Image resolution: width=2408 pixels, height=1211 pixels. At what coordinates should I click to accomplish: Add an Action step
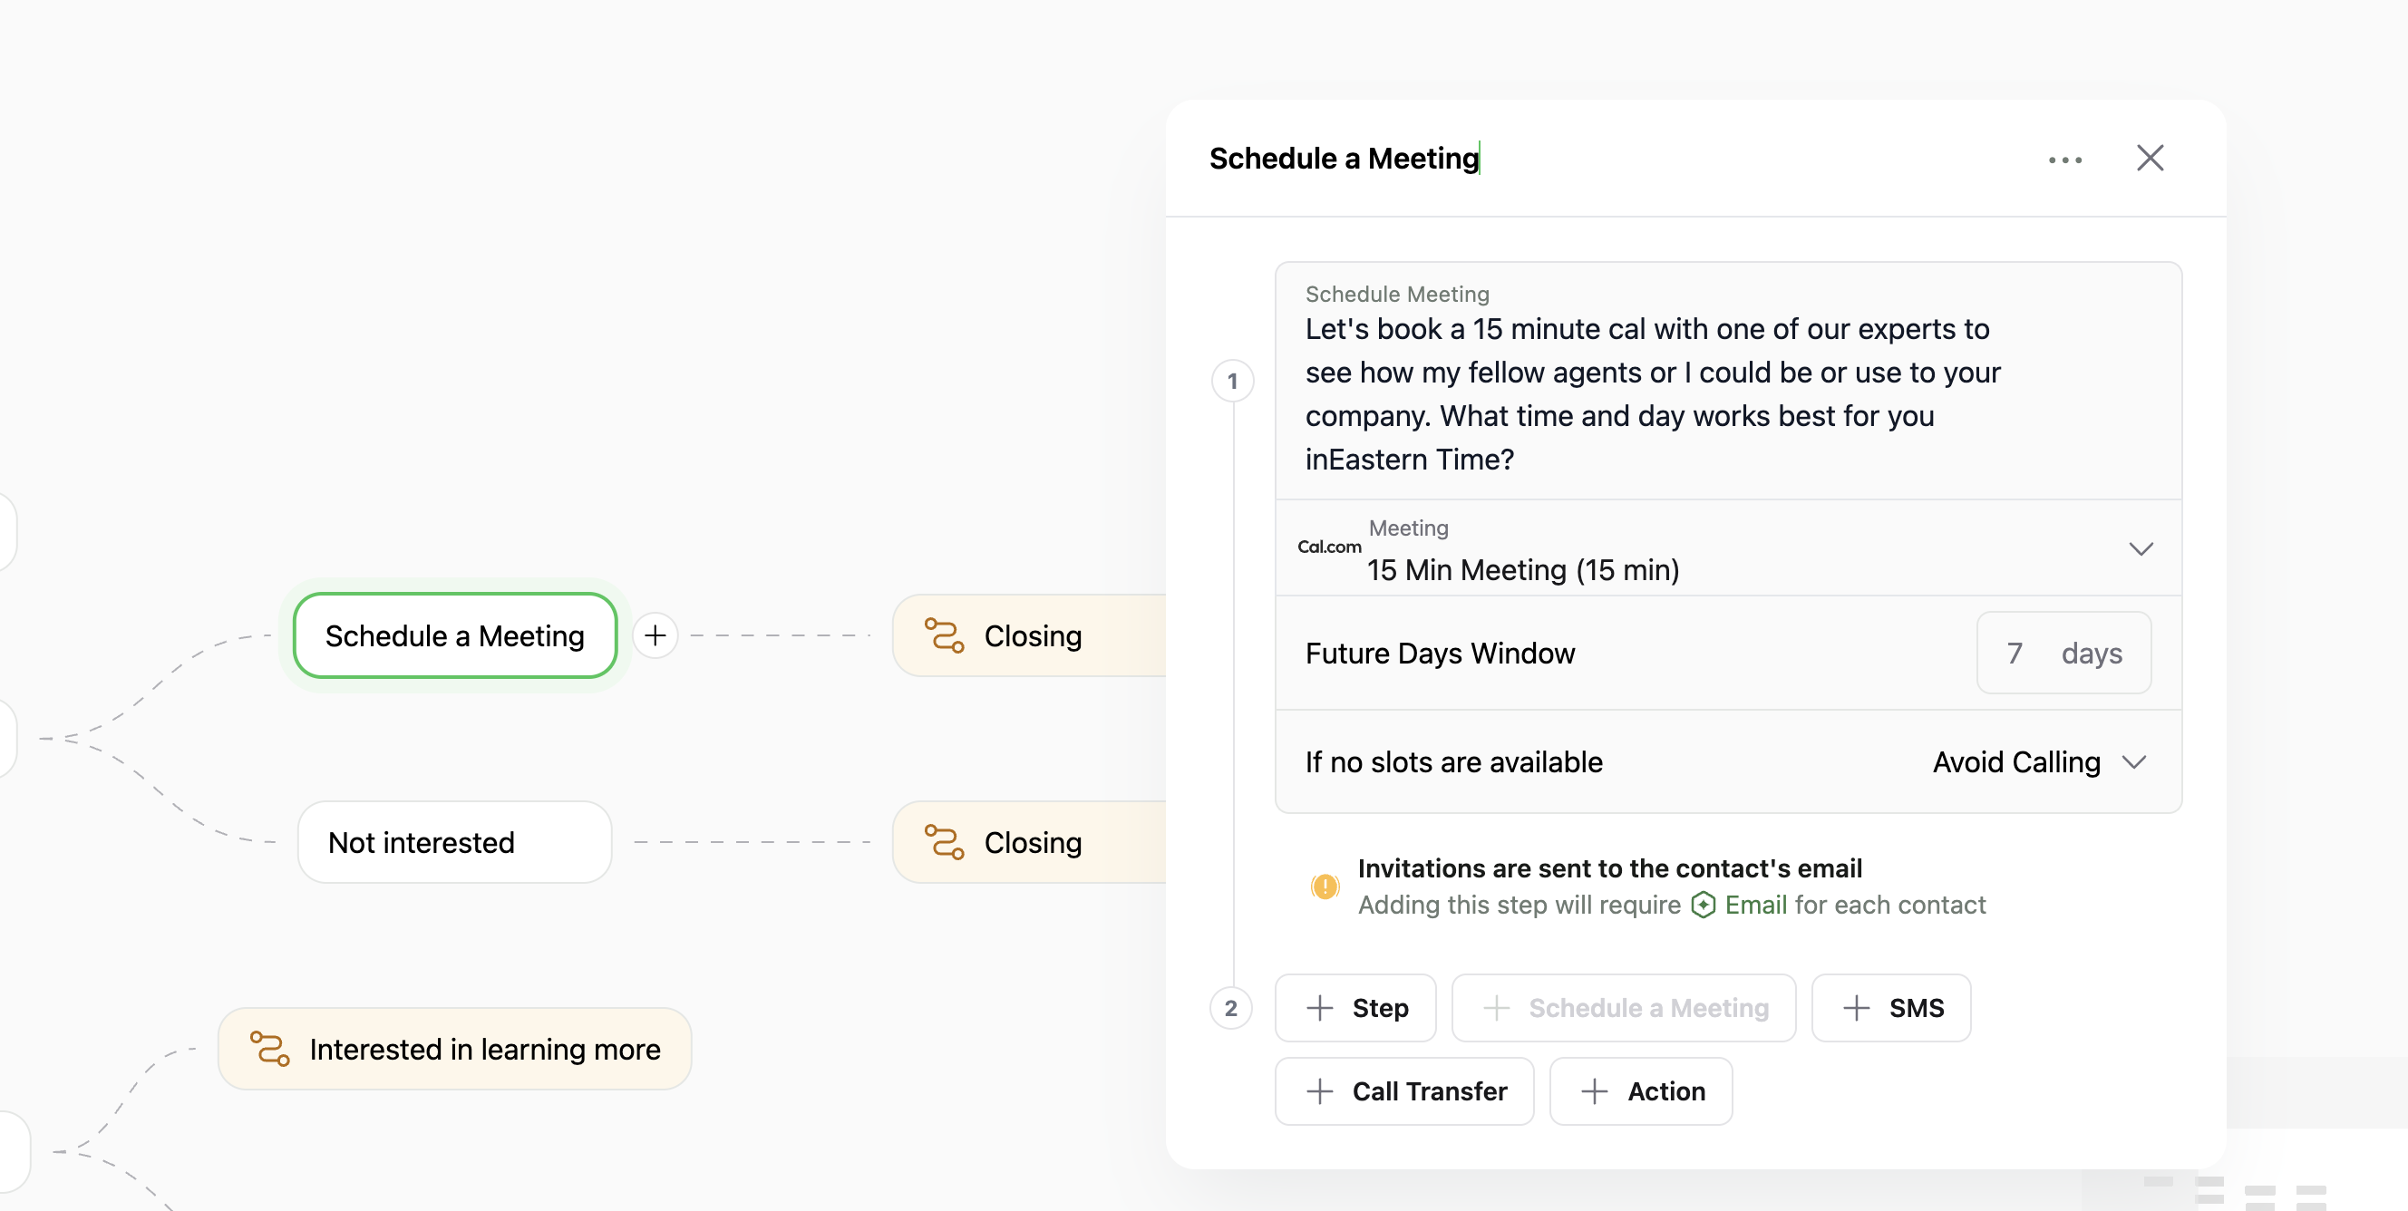point(1641,1090)
